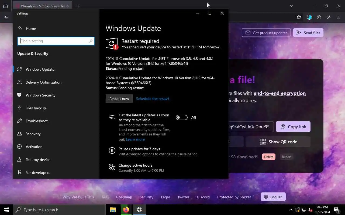Click the pause updates icon
The height and width of the screenshot is (215, 345).
point(112,150)
